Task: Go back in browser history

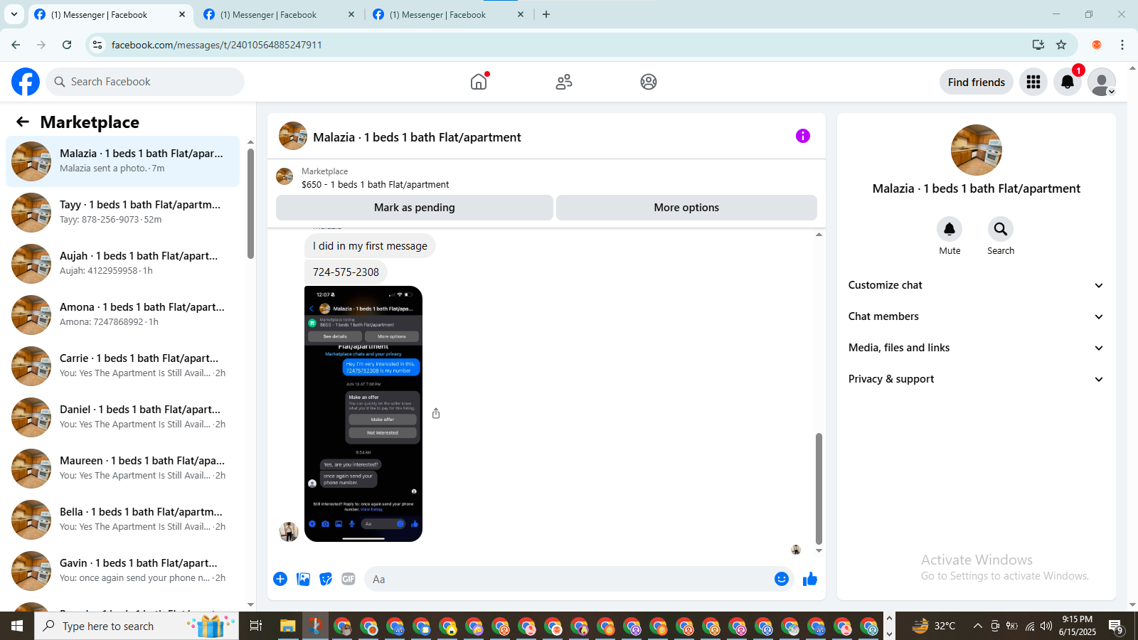Action: 16,45
